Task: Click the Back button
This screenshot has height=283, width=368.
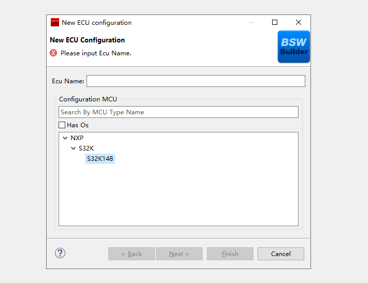Action: coord(132,254)
